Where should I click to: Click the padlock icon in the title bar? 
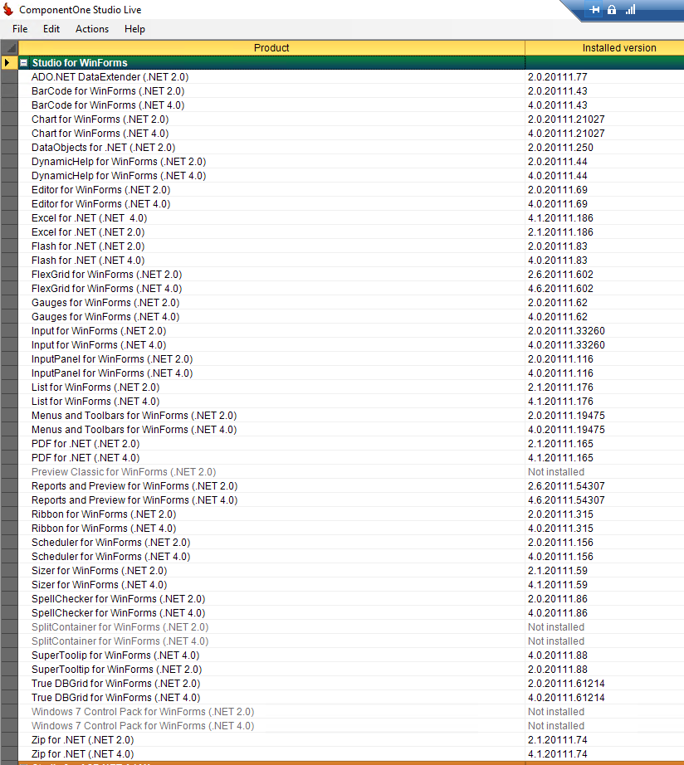[612, 9]
